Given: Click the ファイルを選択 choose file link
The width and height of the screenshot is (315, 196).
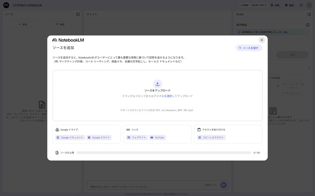Looking at the screenshot, I should click(x=163, y=96).
